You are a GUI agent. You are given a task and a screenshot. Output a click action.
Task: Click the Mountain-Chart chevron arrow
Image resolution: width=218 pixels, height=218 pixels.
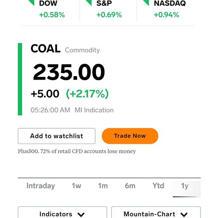(x=184, y=214)
